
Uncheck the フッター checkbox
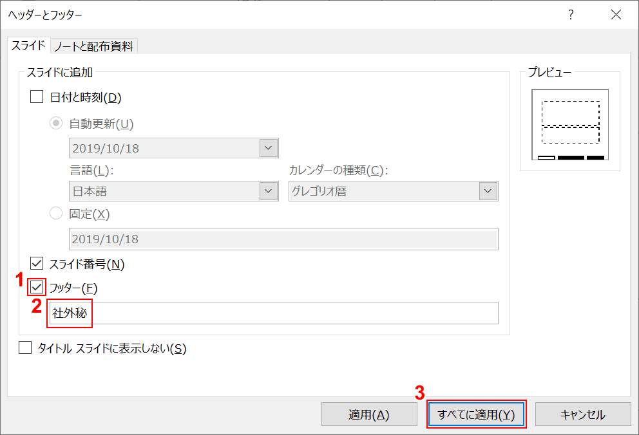click(x=37, y=287)
